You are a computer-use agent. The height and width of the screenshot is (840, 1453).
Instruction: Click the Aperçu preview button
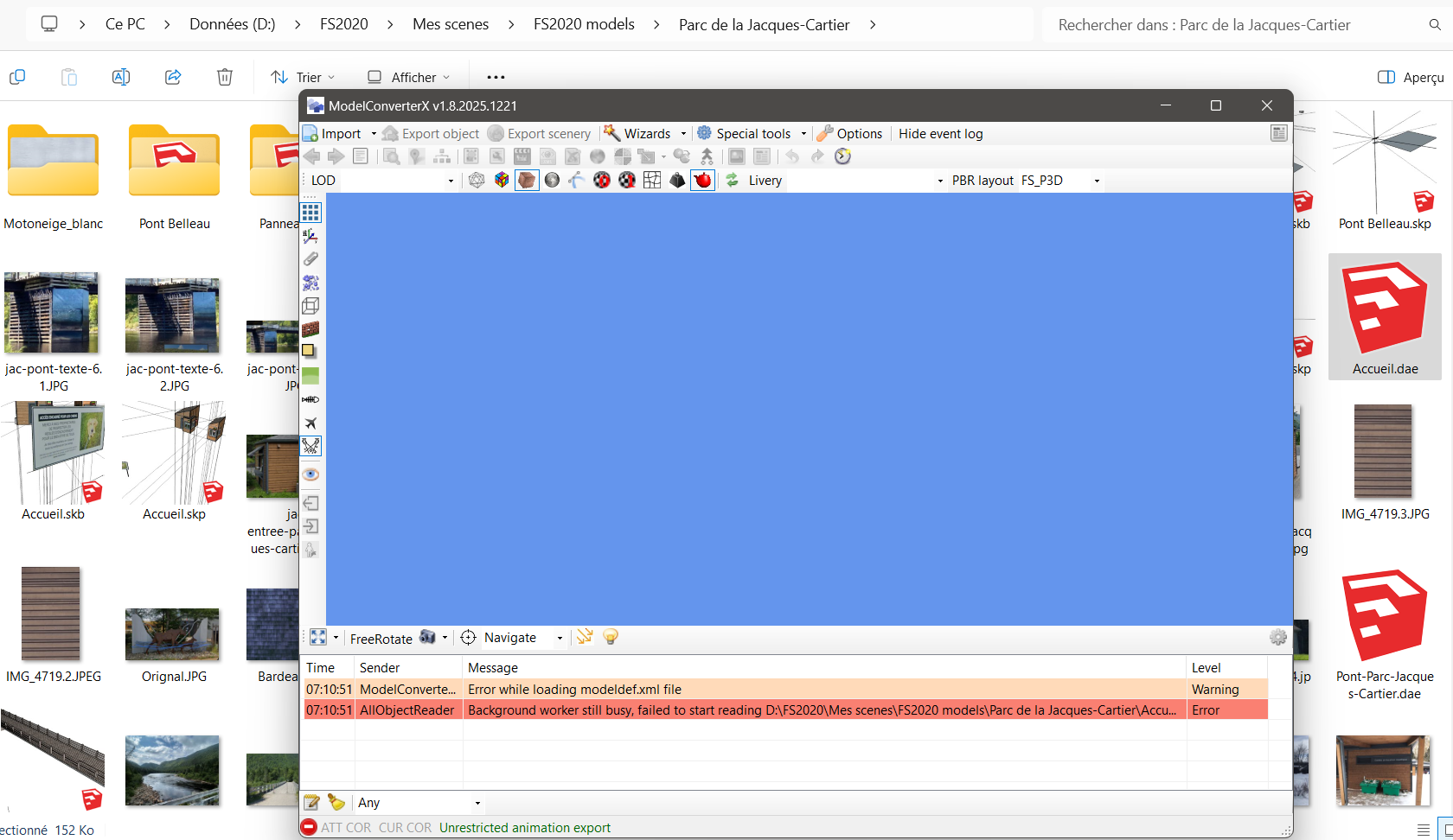pos(1411,77)
